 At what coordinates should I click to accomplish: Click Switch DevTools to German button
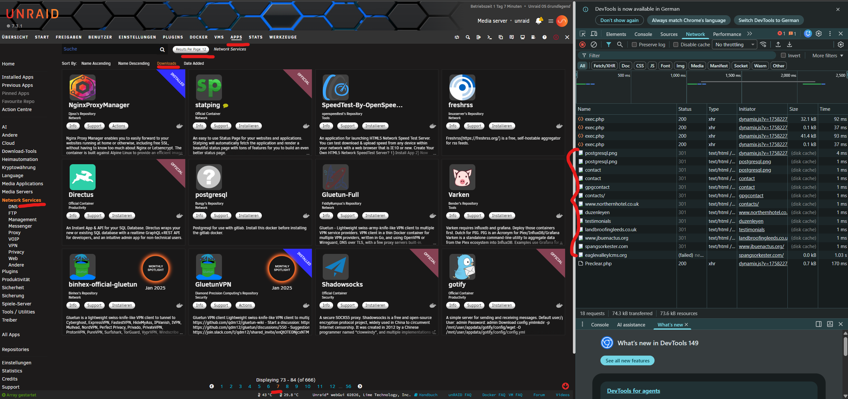point(768,20)
